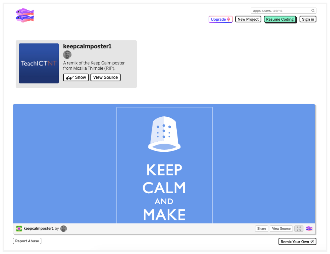Click the Upgrade button
Viewport: 330px width, 254px height.
(x=220, y=19)
